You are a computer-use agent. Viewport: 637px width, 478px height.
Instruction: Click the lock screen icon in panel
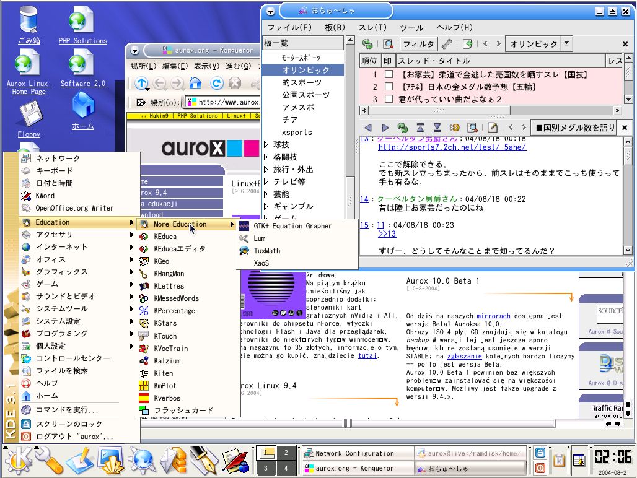coord(540,453)
